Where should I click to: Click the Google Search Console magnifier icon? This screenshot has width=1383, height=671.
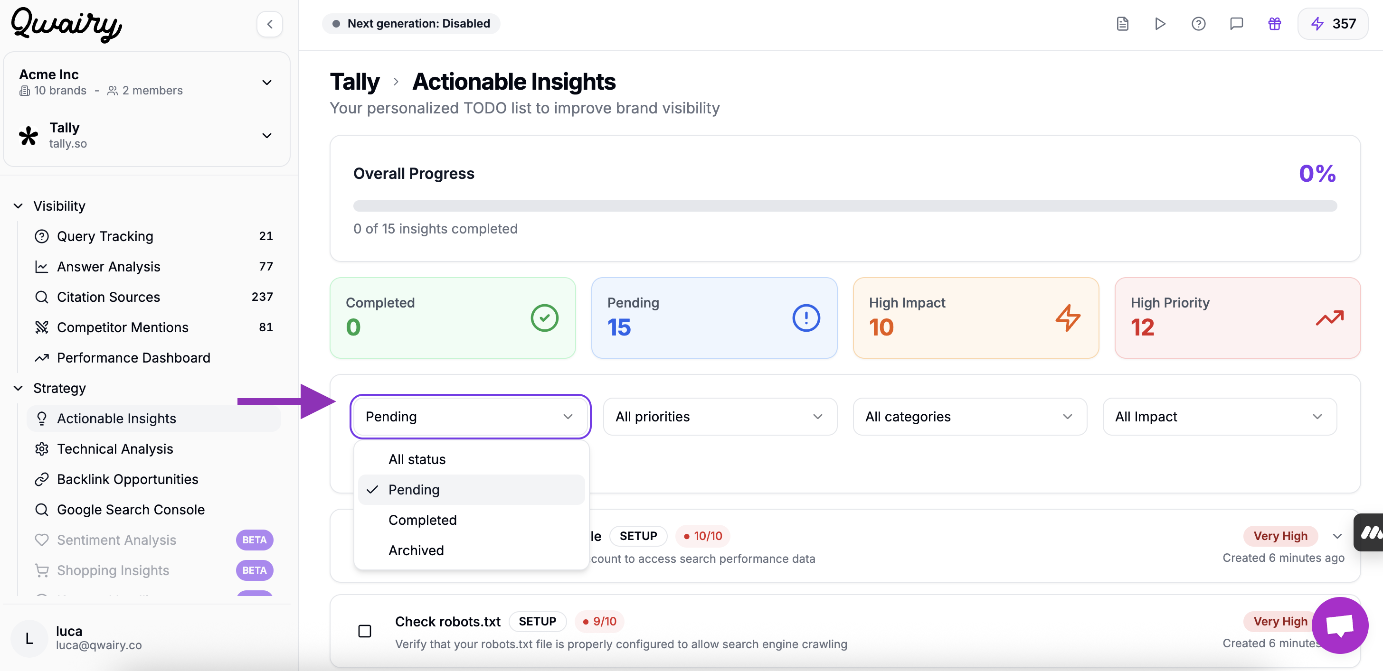point(41,510)
